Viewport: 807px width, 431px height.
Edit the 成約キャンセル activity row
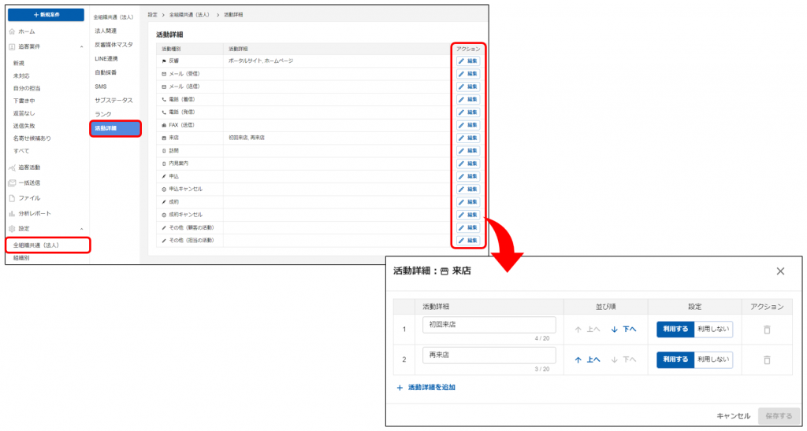468,215
